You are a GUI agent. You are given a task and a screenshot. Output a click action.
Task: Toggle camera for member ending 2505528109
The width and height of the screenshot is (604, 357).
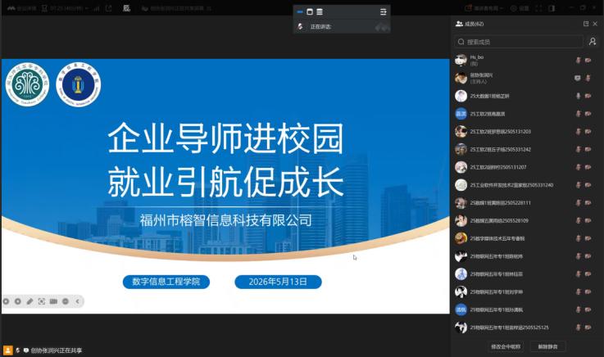588,220
